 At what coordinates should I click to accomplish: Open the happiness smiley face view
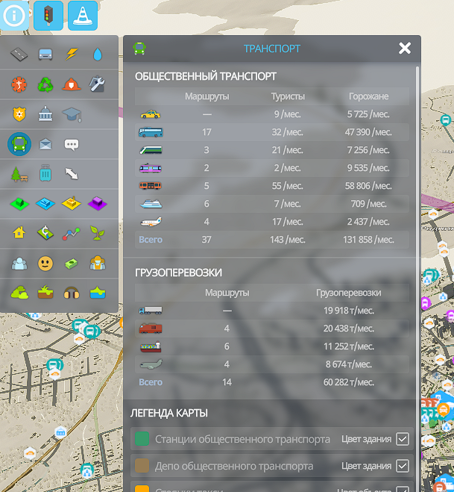pyautogui.click(x=45, y=263)
